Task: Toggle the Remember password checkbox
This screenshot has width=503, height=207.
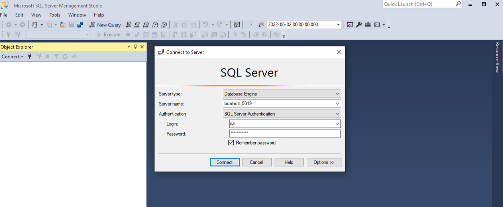Action: [231, 143]
